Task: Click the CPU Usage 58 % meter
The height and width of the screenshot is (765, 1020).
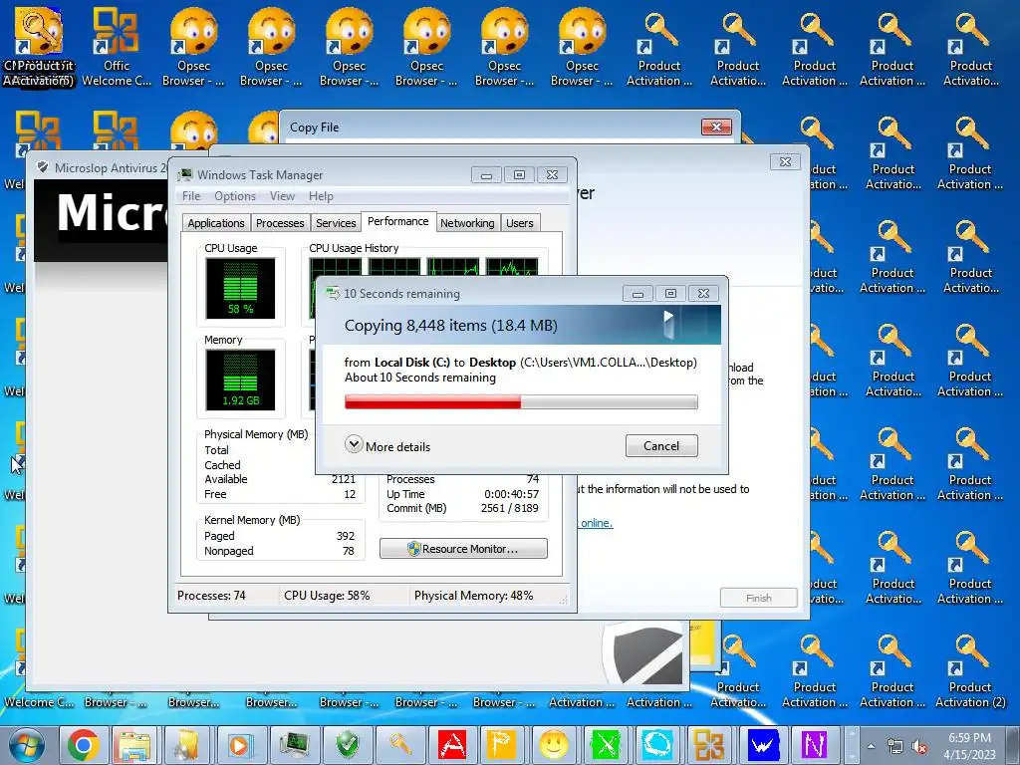Action: pos(240,288)
